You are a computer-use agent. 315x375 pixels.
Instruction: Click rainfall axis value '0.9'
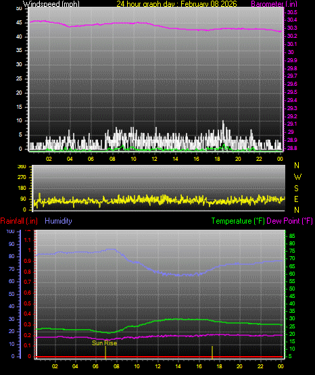pos(28,261)
